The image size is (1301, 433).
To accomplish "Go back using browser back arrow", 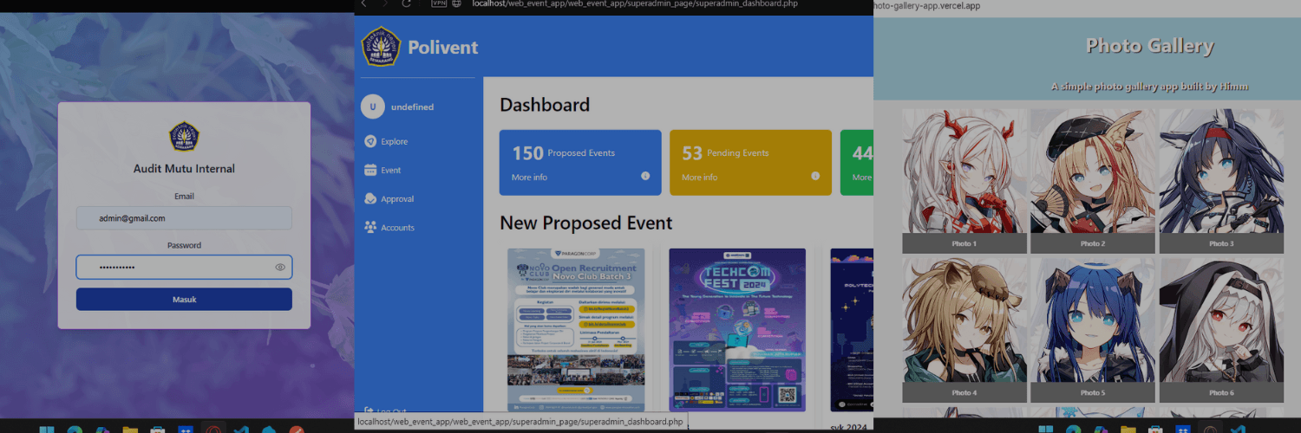I will (364, 4).
